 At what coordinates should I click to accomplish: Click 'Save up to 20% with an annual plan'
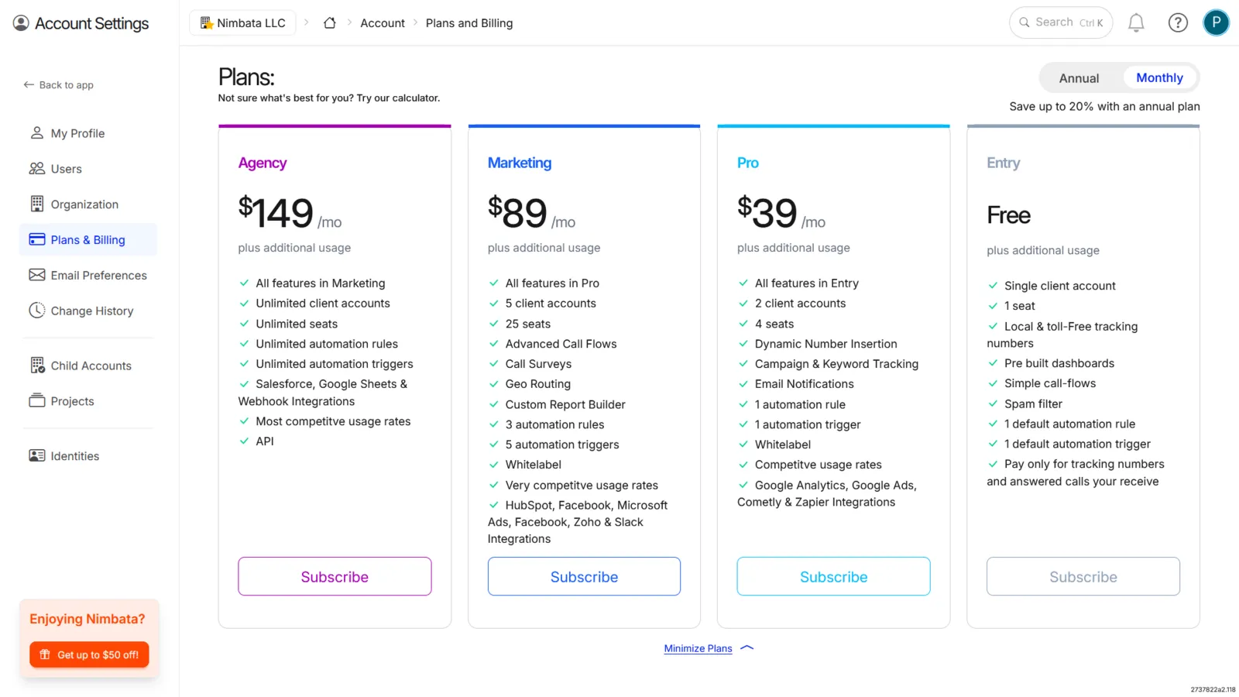point(1104,106)
